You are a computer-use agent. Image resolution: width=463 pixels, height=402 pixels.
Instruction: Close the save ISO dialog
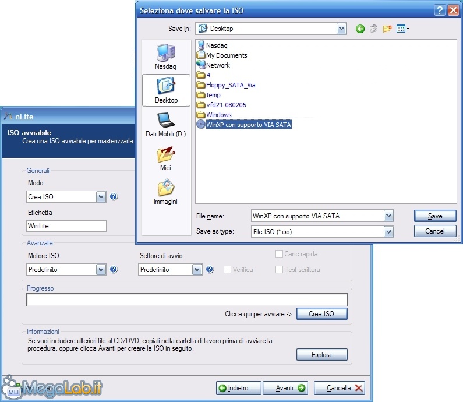pos(453,10)
